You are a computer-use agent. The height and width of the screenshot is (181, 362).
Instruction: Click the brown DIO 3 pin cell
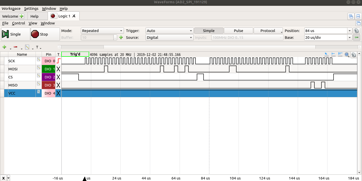coord(49,85)
